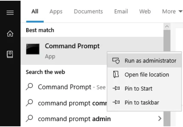The height and width of the screenshot is (127, 183).
Task: Choose Run as administrator
Action: (144, 61)
